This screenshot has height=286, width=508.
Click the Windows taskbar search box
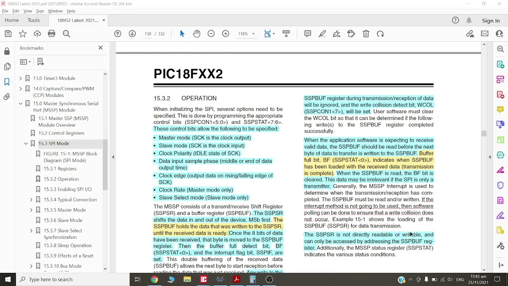point(73,279)
